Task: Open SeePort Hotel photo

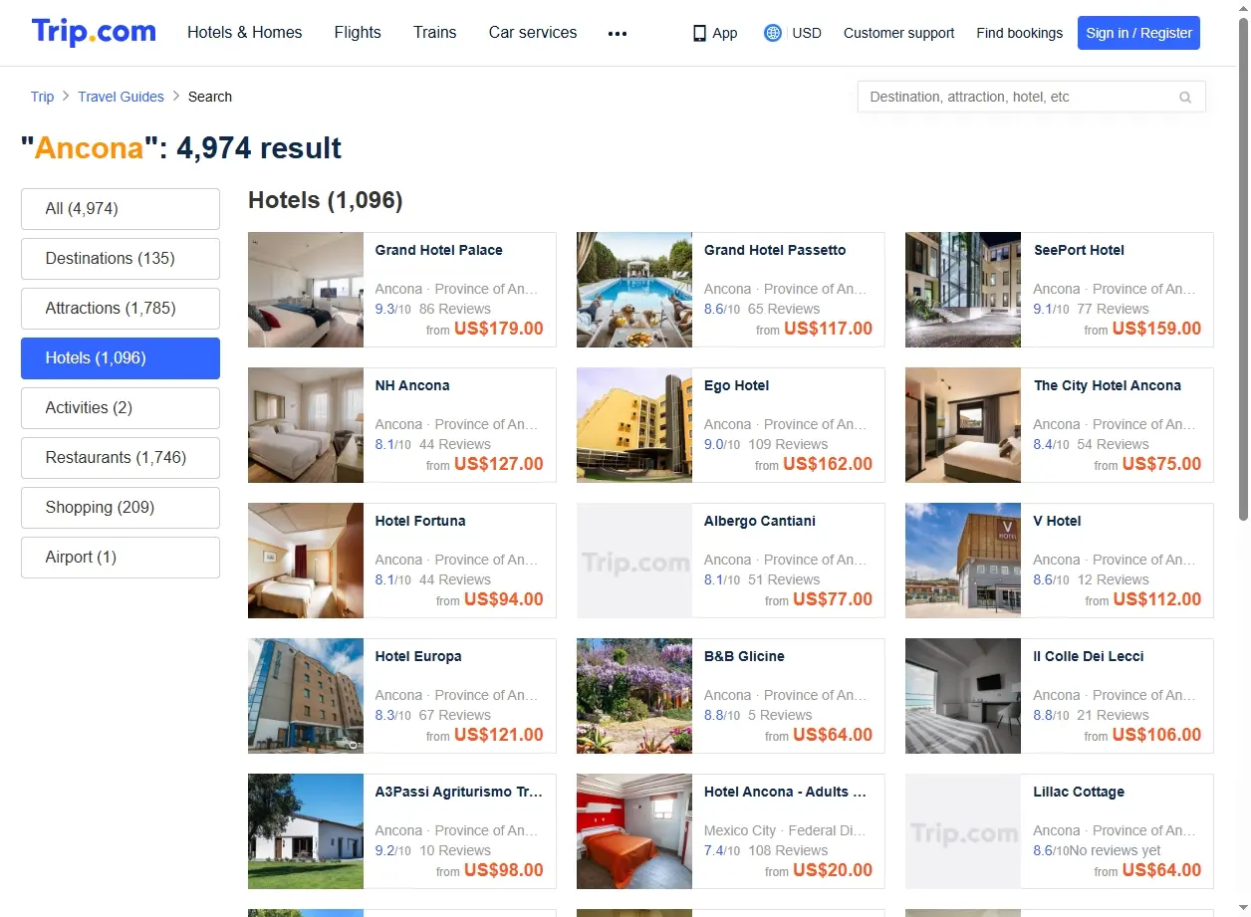Action: click(x=963, y=290)
